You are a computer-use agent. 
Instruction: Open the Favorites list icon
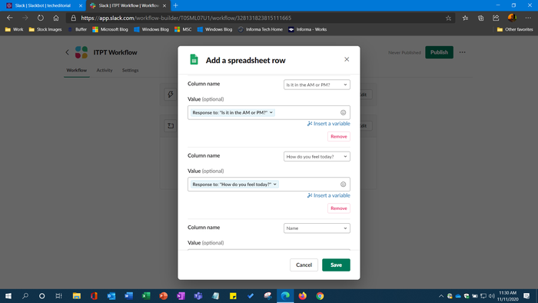(465, 18)
